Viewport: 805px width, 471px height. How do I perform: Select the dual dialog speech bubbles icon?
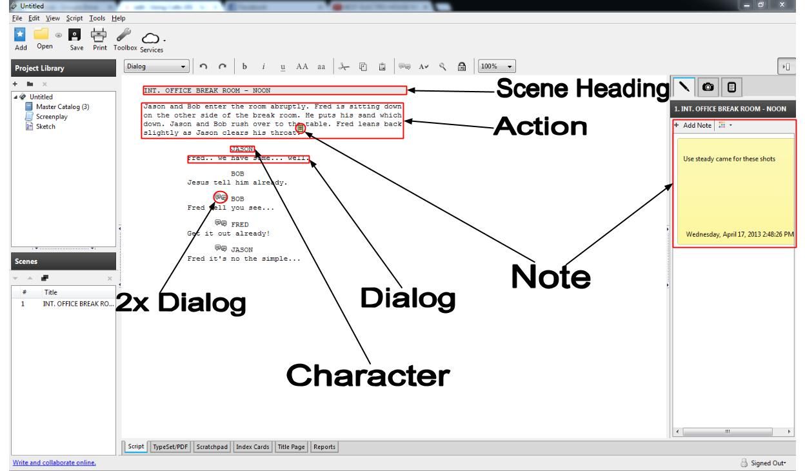(x=404, y=66)
